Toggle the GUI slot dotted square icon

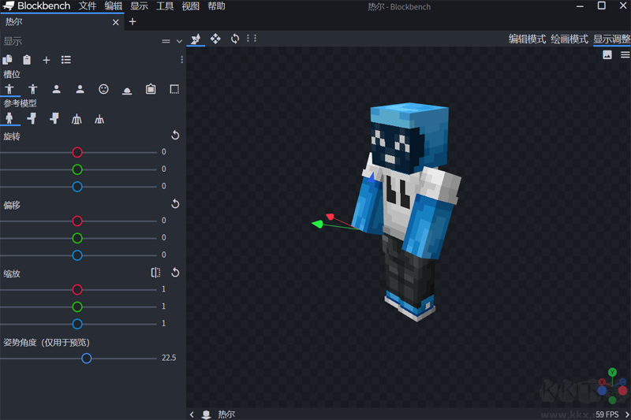coord(174,90)
